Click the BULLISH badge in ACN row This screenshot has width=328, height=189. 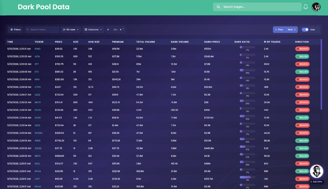(x=302, y=57)
